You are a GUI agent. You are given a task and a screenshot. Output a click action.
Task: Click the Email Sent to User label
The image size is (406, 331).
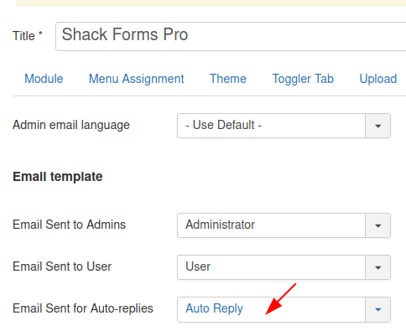click(62, 266)
